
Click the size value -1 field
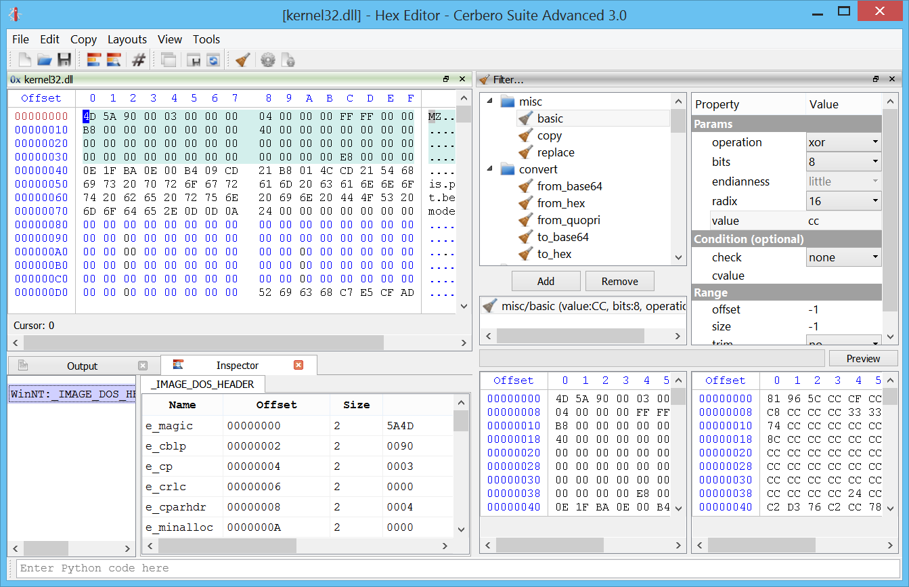click(843, 326)
